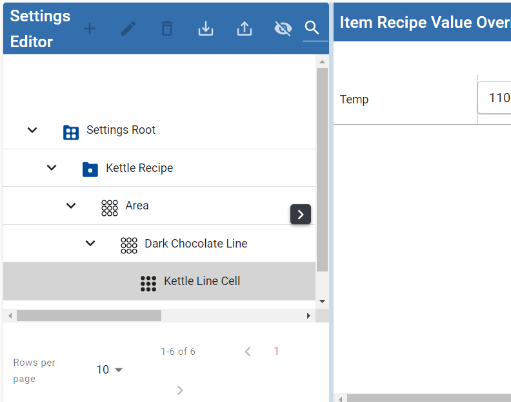Click the upload export icon
Image resolution: width=511 pixels, height=402 pixels.
245,28
